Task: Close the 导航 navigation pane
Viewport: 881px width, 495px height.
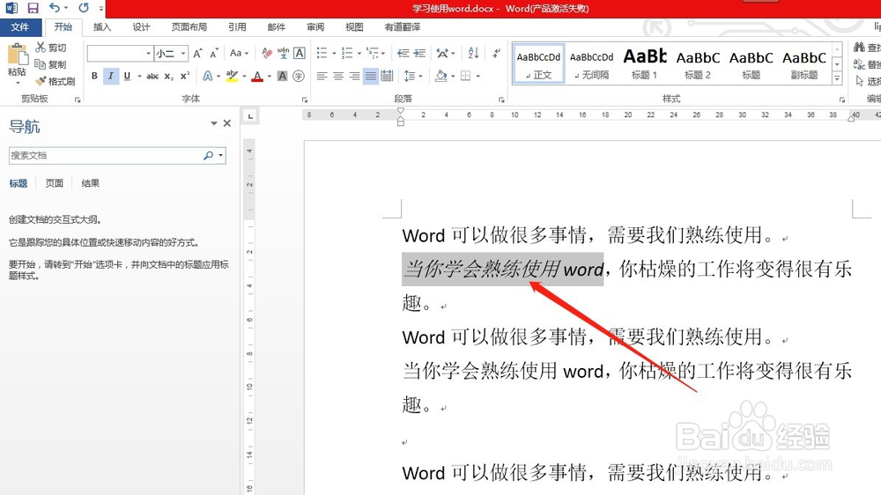Action: click(x=227, y=123)
